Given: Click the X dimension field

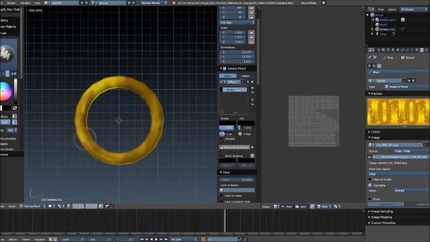Looking at the screenshot, I should tap(236, 52).
